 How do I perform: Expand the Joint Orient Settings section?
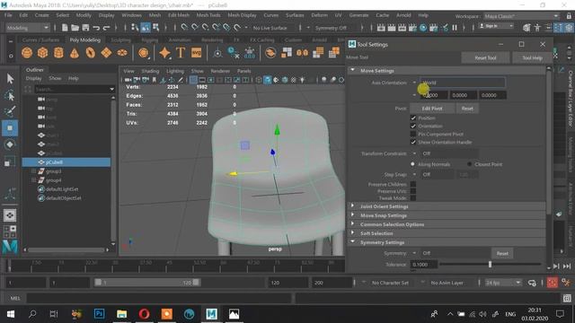pos(353,206)
